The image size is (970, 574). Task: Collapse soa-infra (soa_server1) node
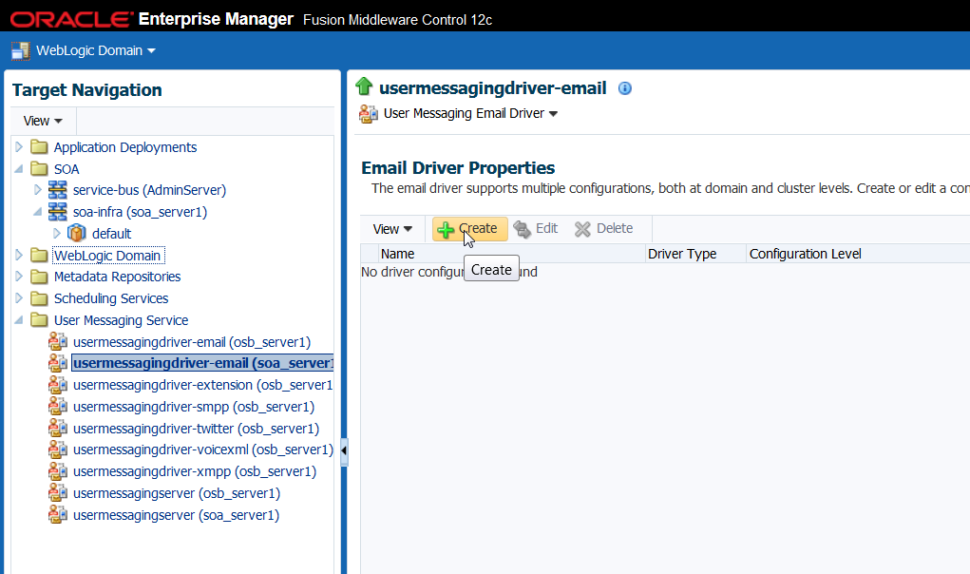38,212
